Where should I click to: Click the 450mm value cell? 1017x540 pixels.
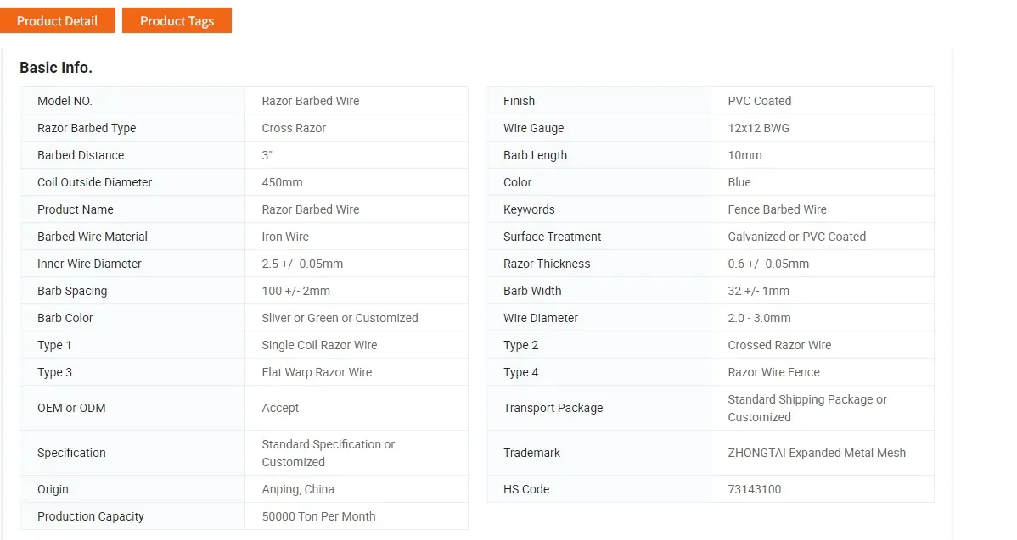tap(282, 182)
